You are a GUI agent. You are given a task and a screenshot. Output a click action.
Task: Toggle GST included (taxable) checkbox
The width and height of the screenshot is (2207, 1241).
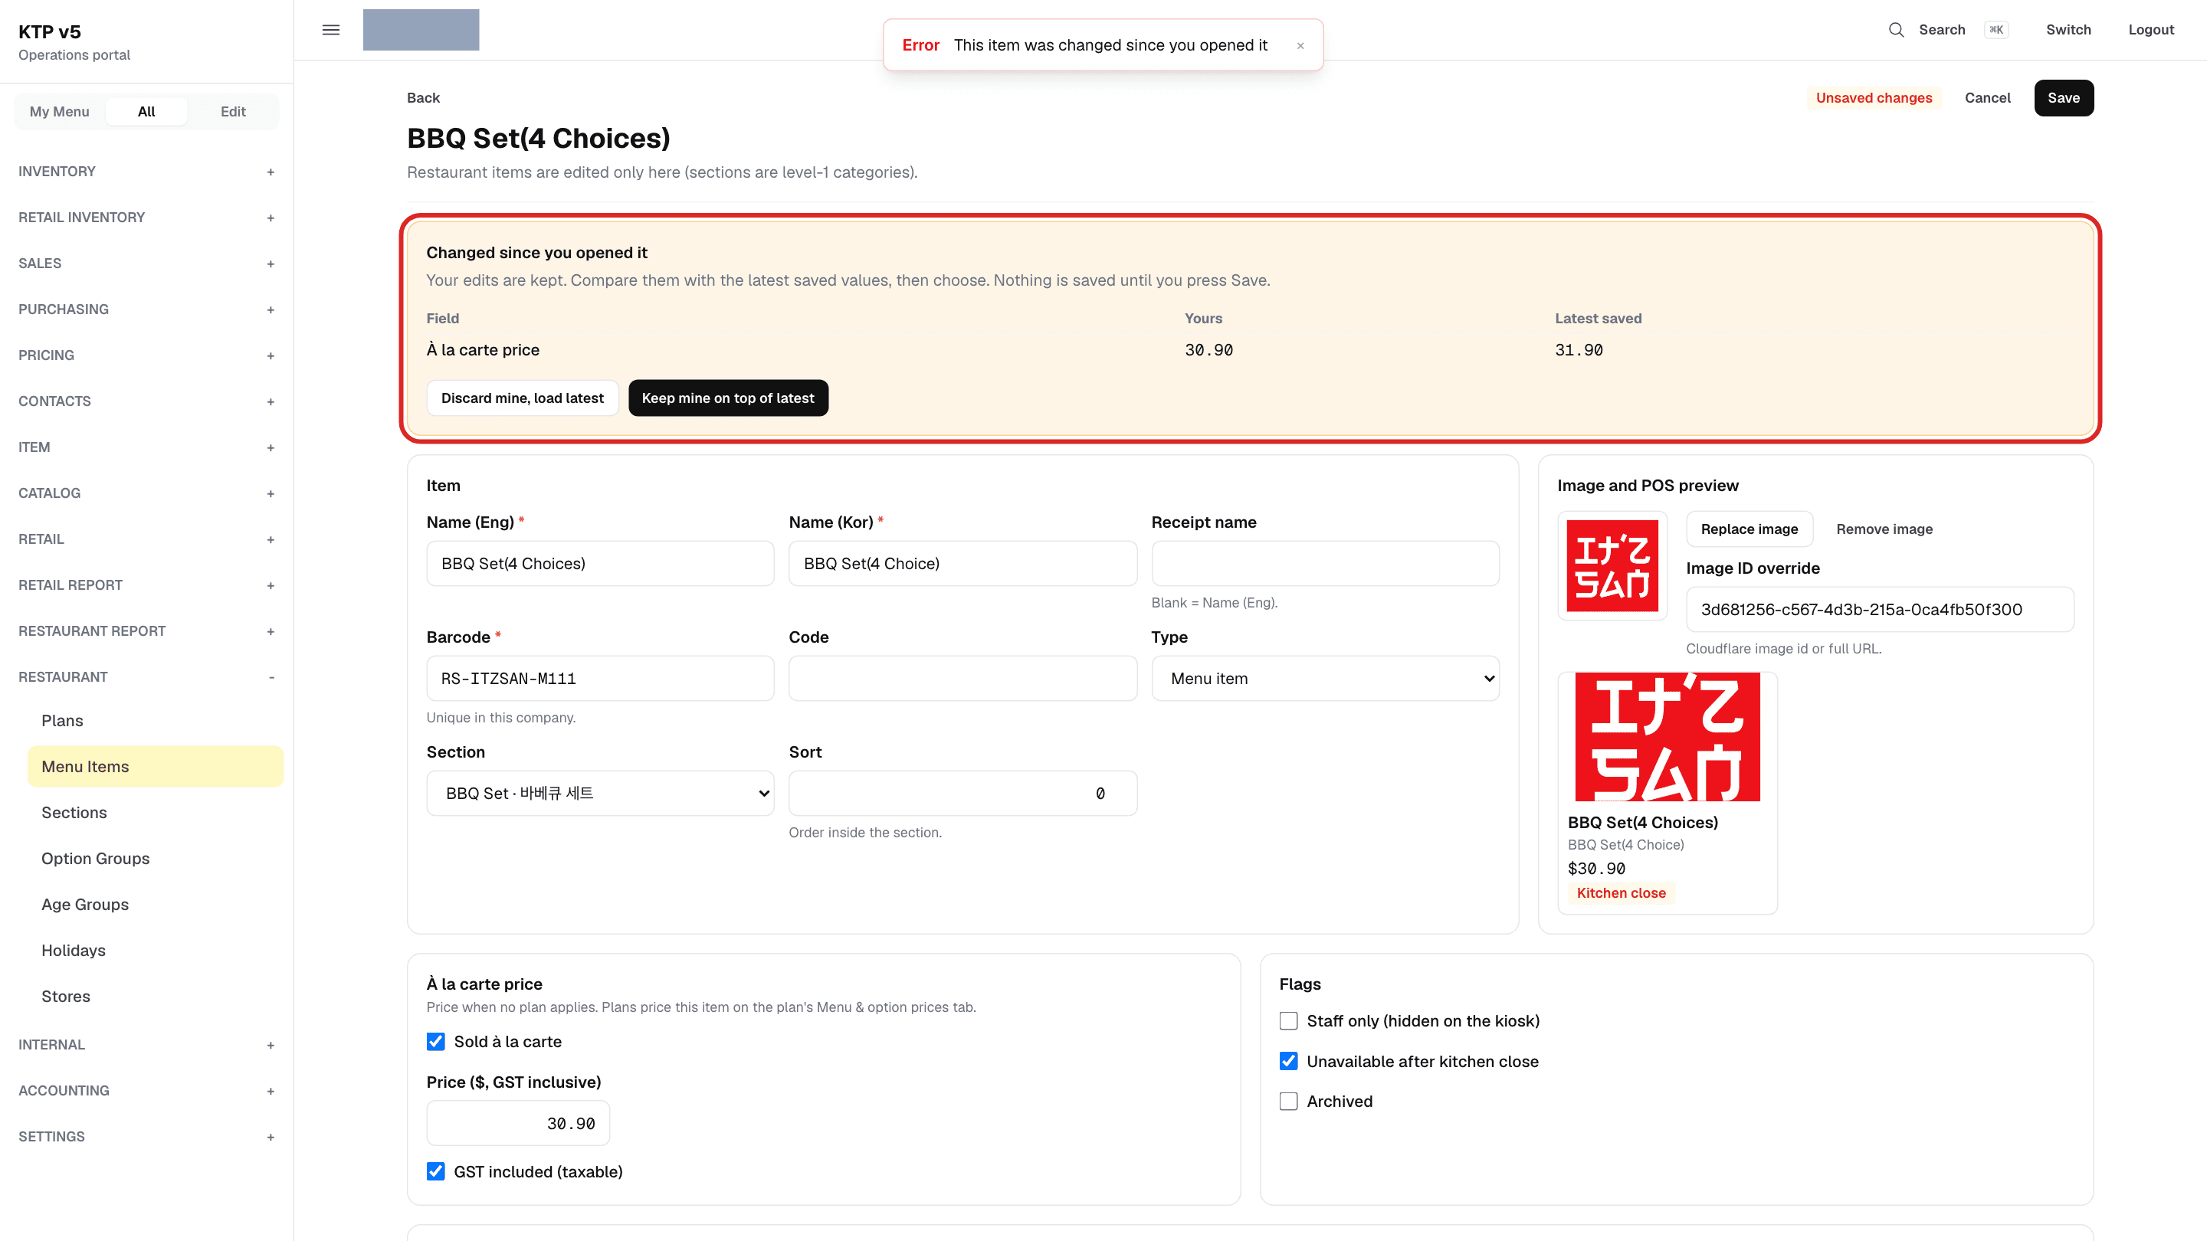coord(436,1171)
